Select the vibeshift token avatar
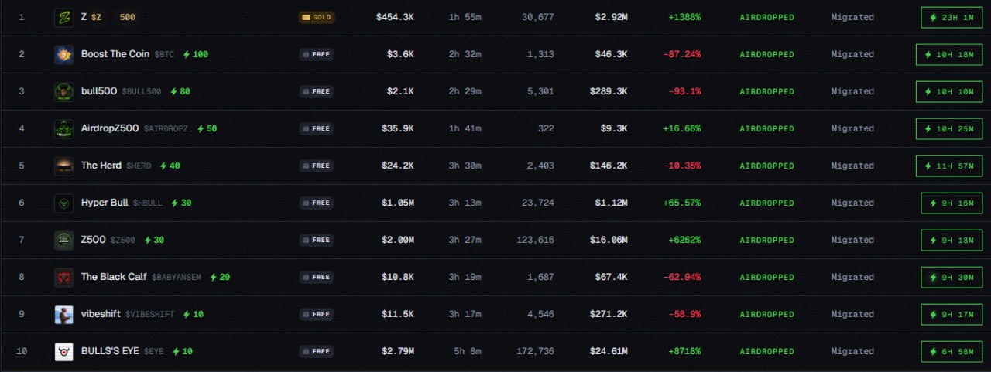Screen dimensions: 991x372 click(64, 314)
